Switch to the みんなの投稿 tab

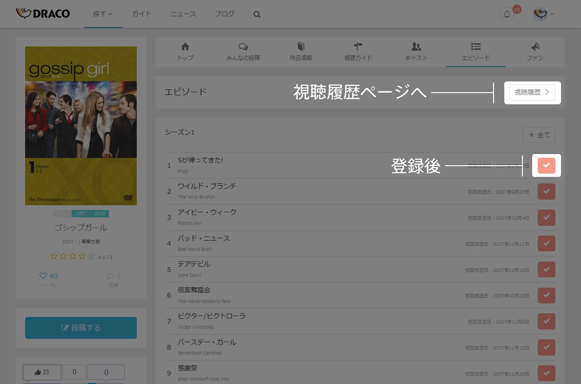coord(243,52)
